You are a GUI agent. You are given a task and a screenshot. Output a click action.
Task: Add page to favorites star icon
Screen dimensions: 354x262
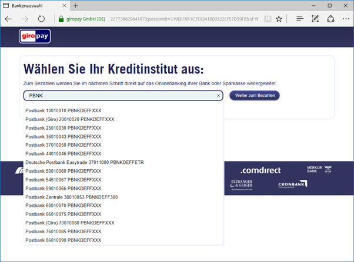tap(279, 19)
